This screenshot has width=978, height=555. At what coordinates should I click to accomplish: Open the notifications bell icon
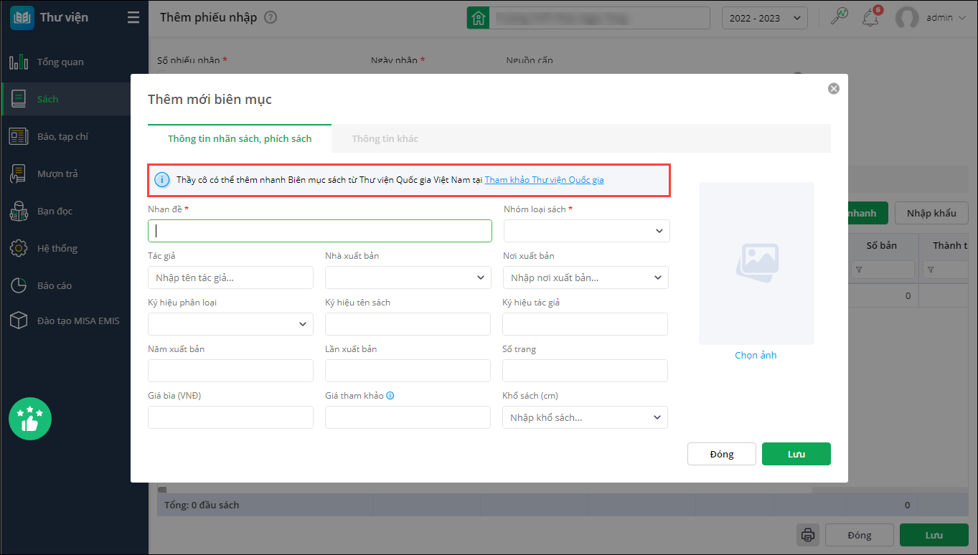[x=871, y=18]
